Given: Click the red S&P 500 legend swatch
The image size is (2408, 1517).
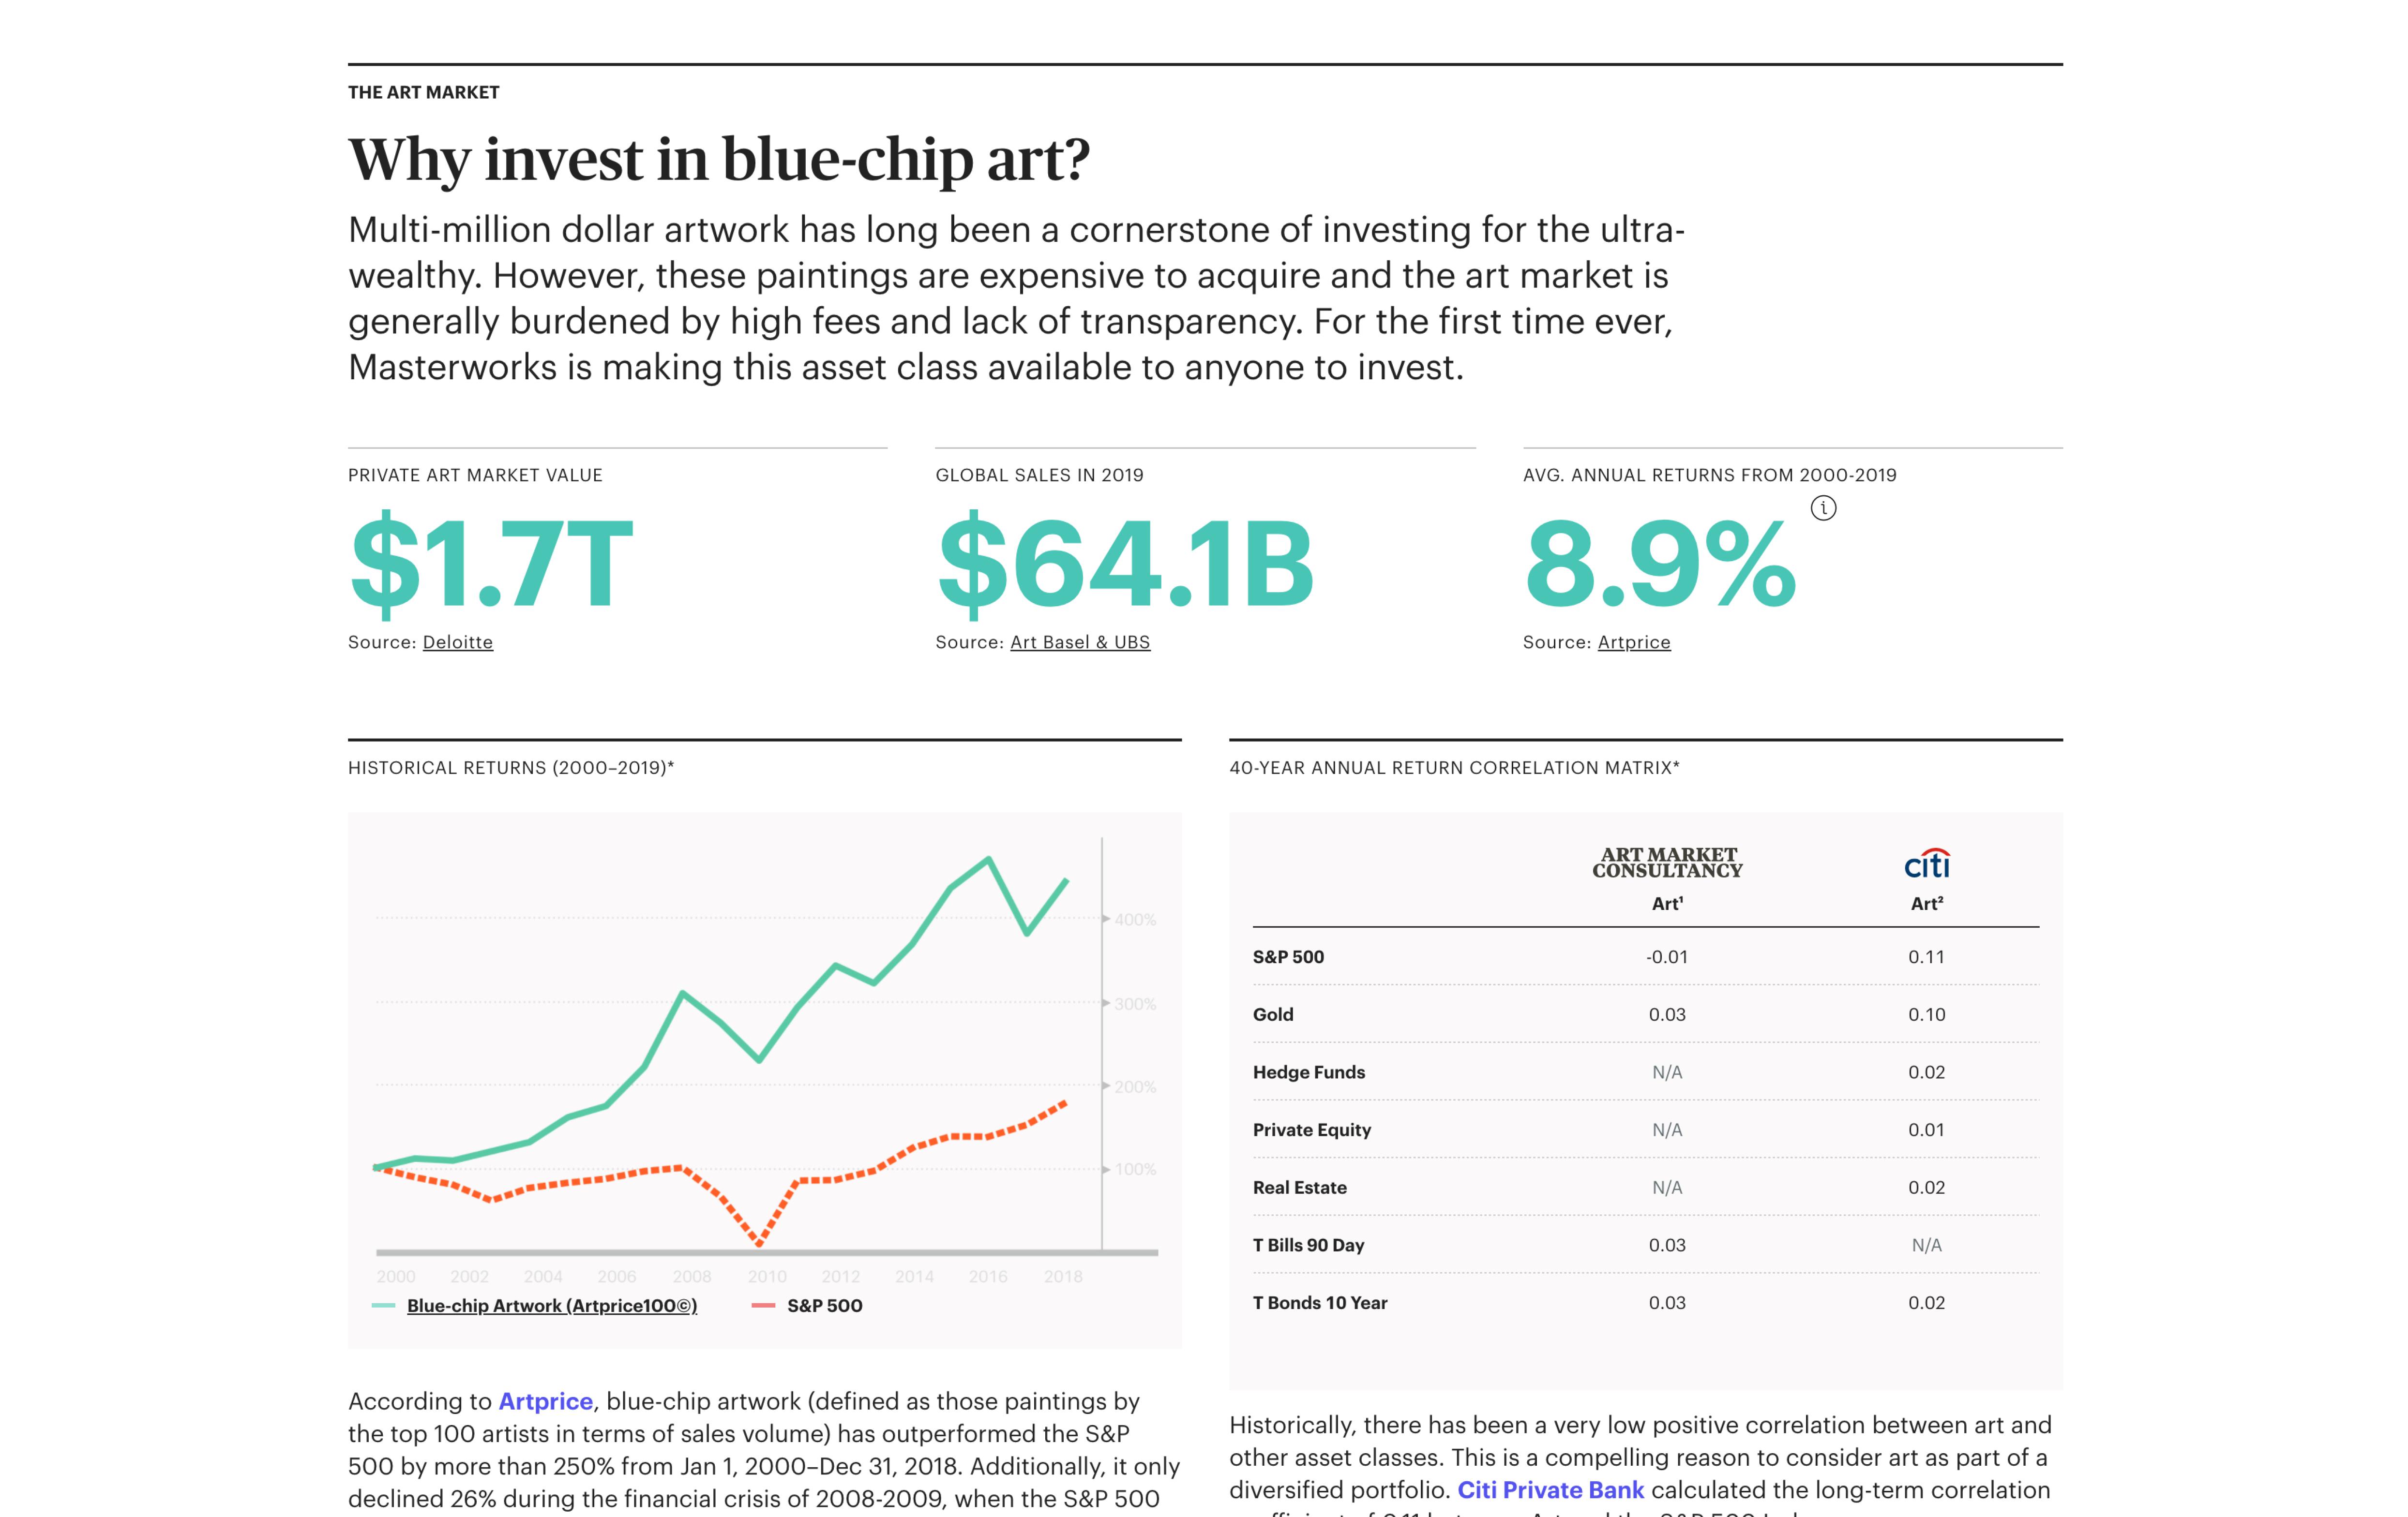Looking at the screenshot, I should click(x=763, y=1306).
